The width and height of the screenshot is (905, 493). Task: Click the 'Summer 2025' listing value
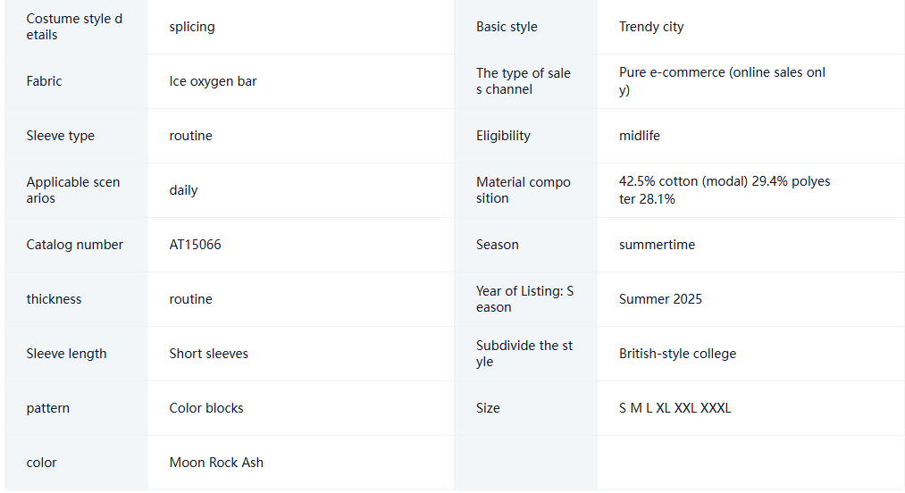point(660,299)
